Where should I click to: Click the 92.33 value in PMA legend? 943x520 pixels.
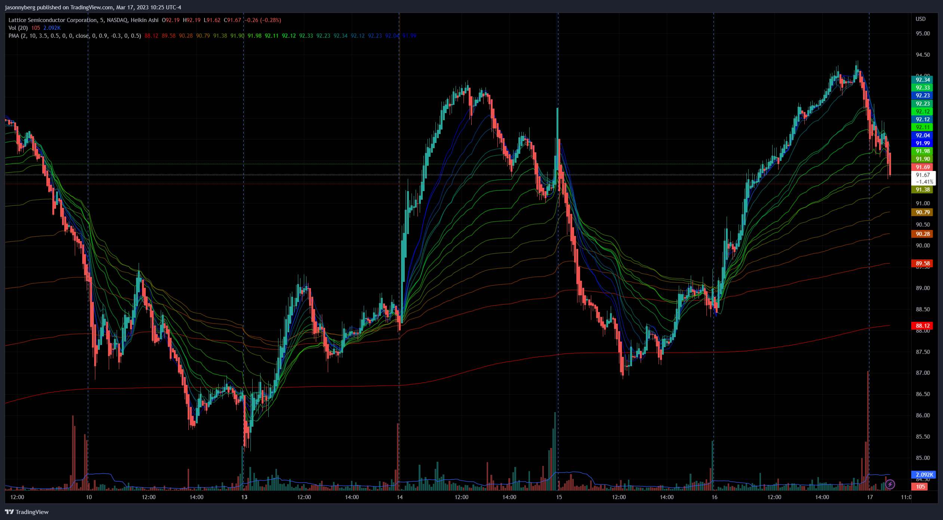306,36
